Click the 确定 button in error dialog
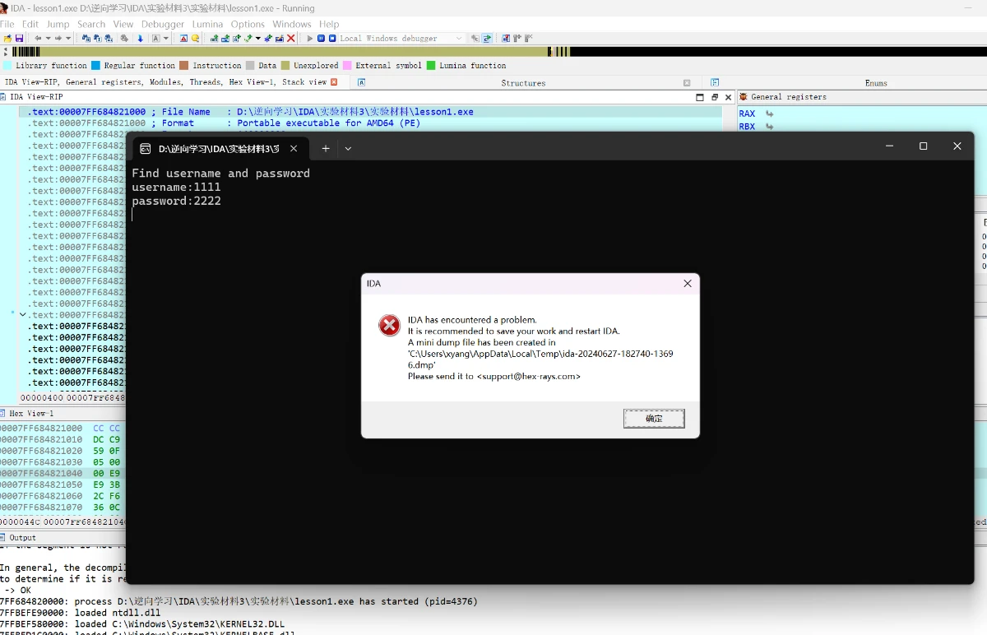The height and width of the screenshot is (635, 987). (653, 419)
